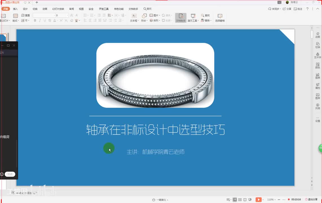Click the 重置 reset button
Screen dimensions: 322x203
pyautogui.click(x=25, y=16)
